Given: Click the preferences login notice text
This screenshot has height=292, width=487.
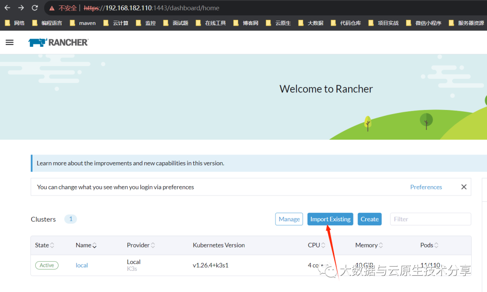Looking at the screenshot, I should pyautogui.click(x=115, y=187).
